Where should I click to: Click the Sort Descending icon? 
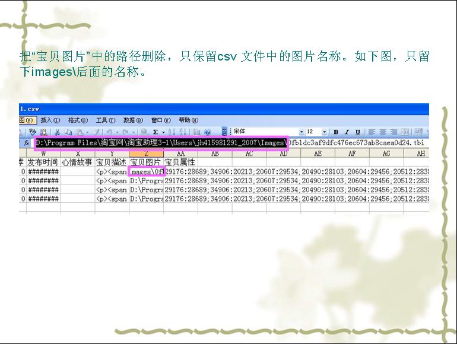[182, 132]
